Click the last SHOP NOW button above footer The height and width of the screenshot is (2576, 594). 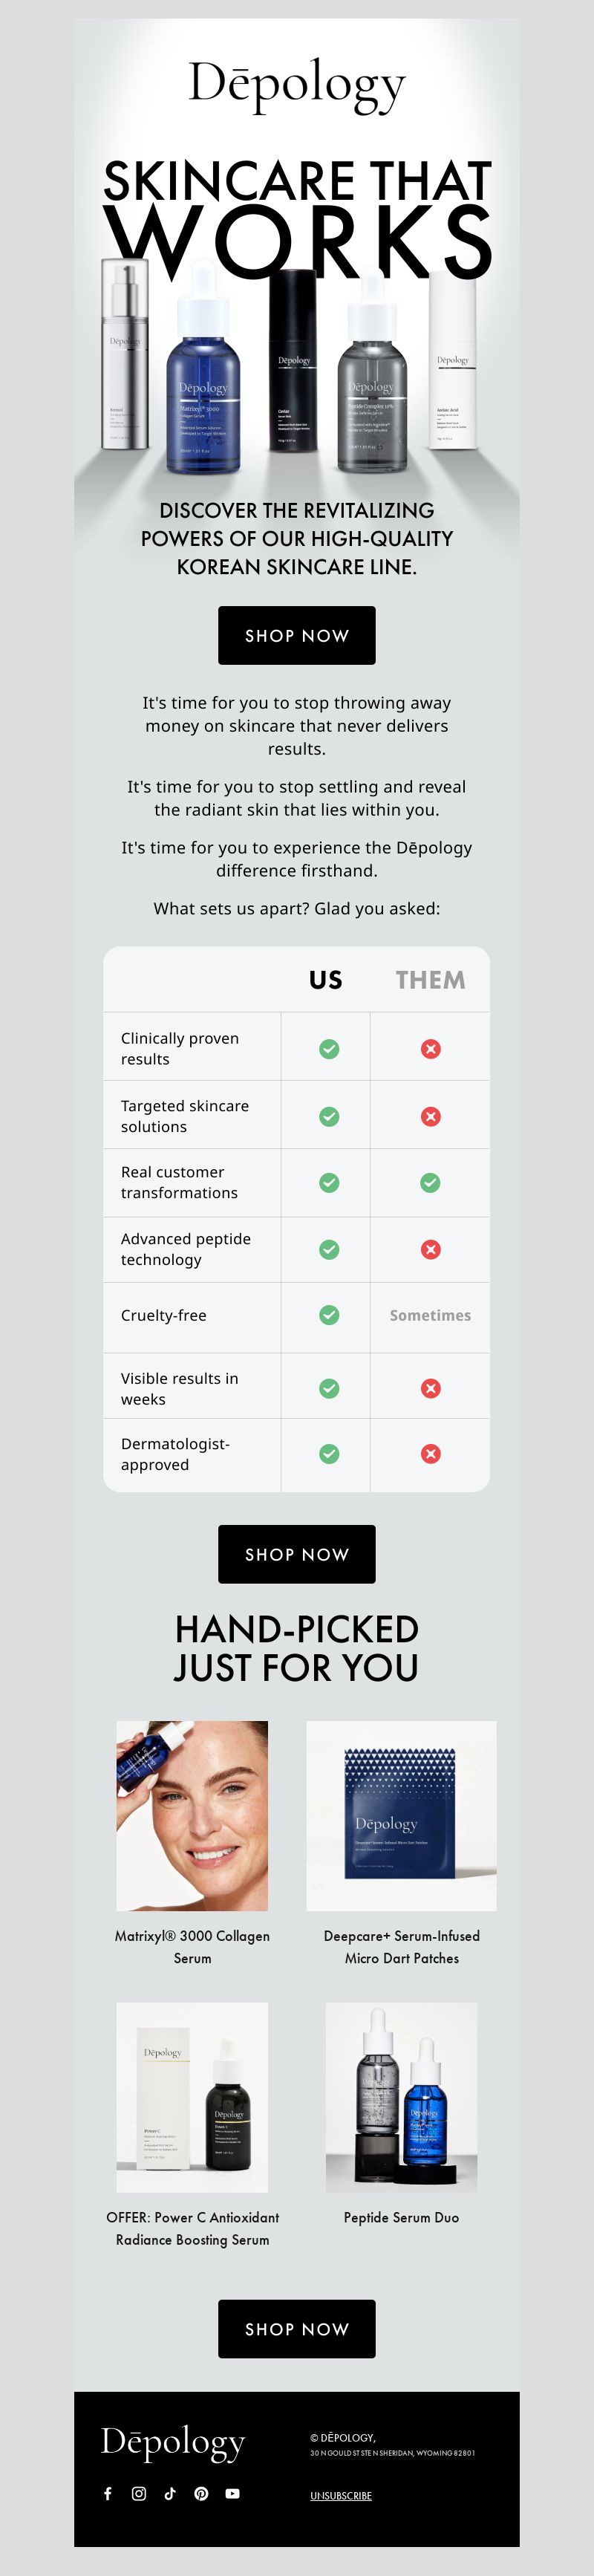[297, 2328]
